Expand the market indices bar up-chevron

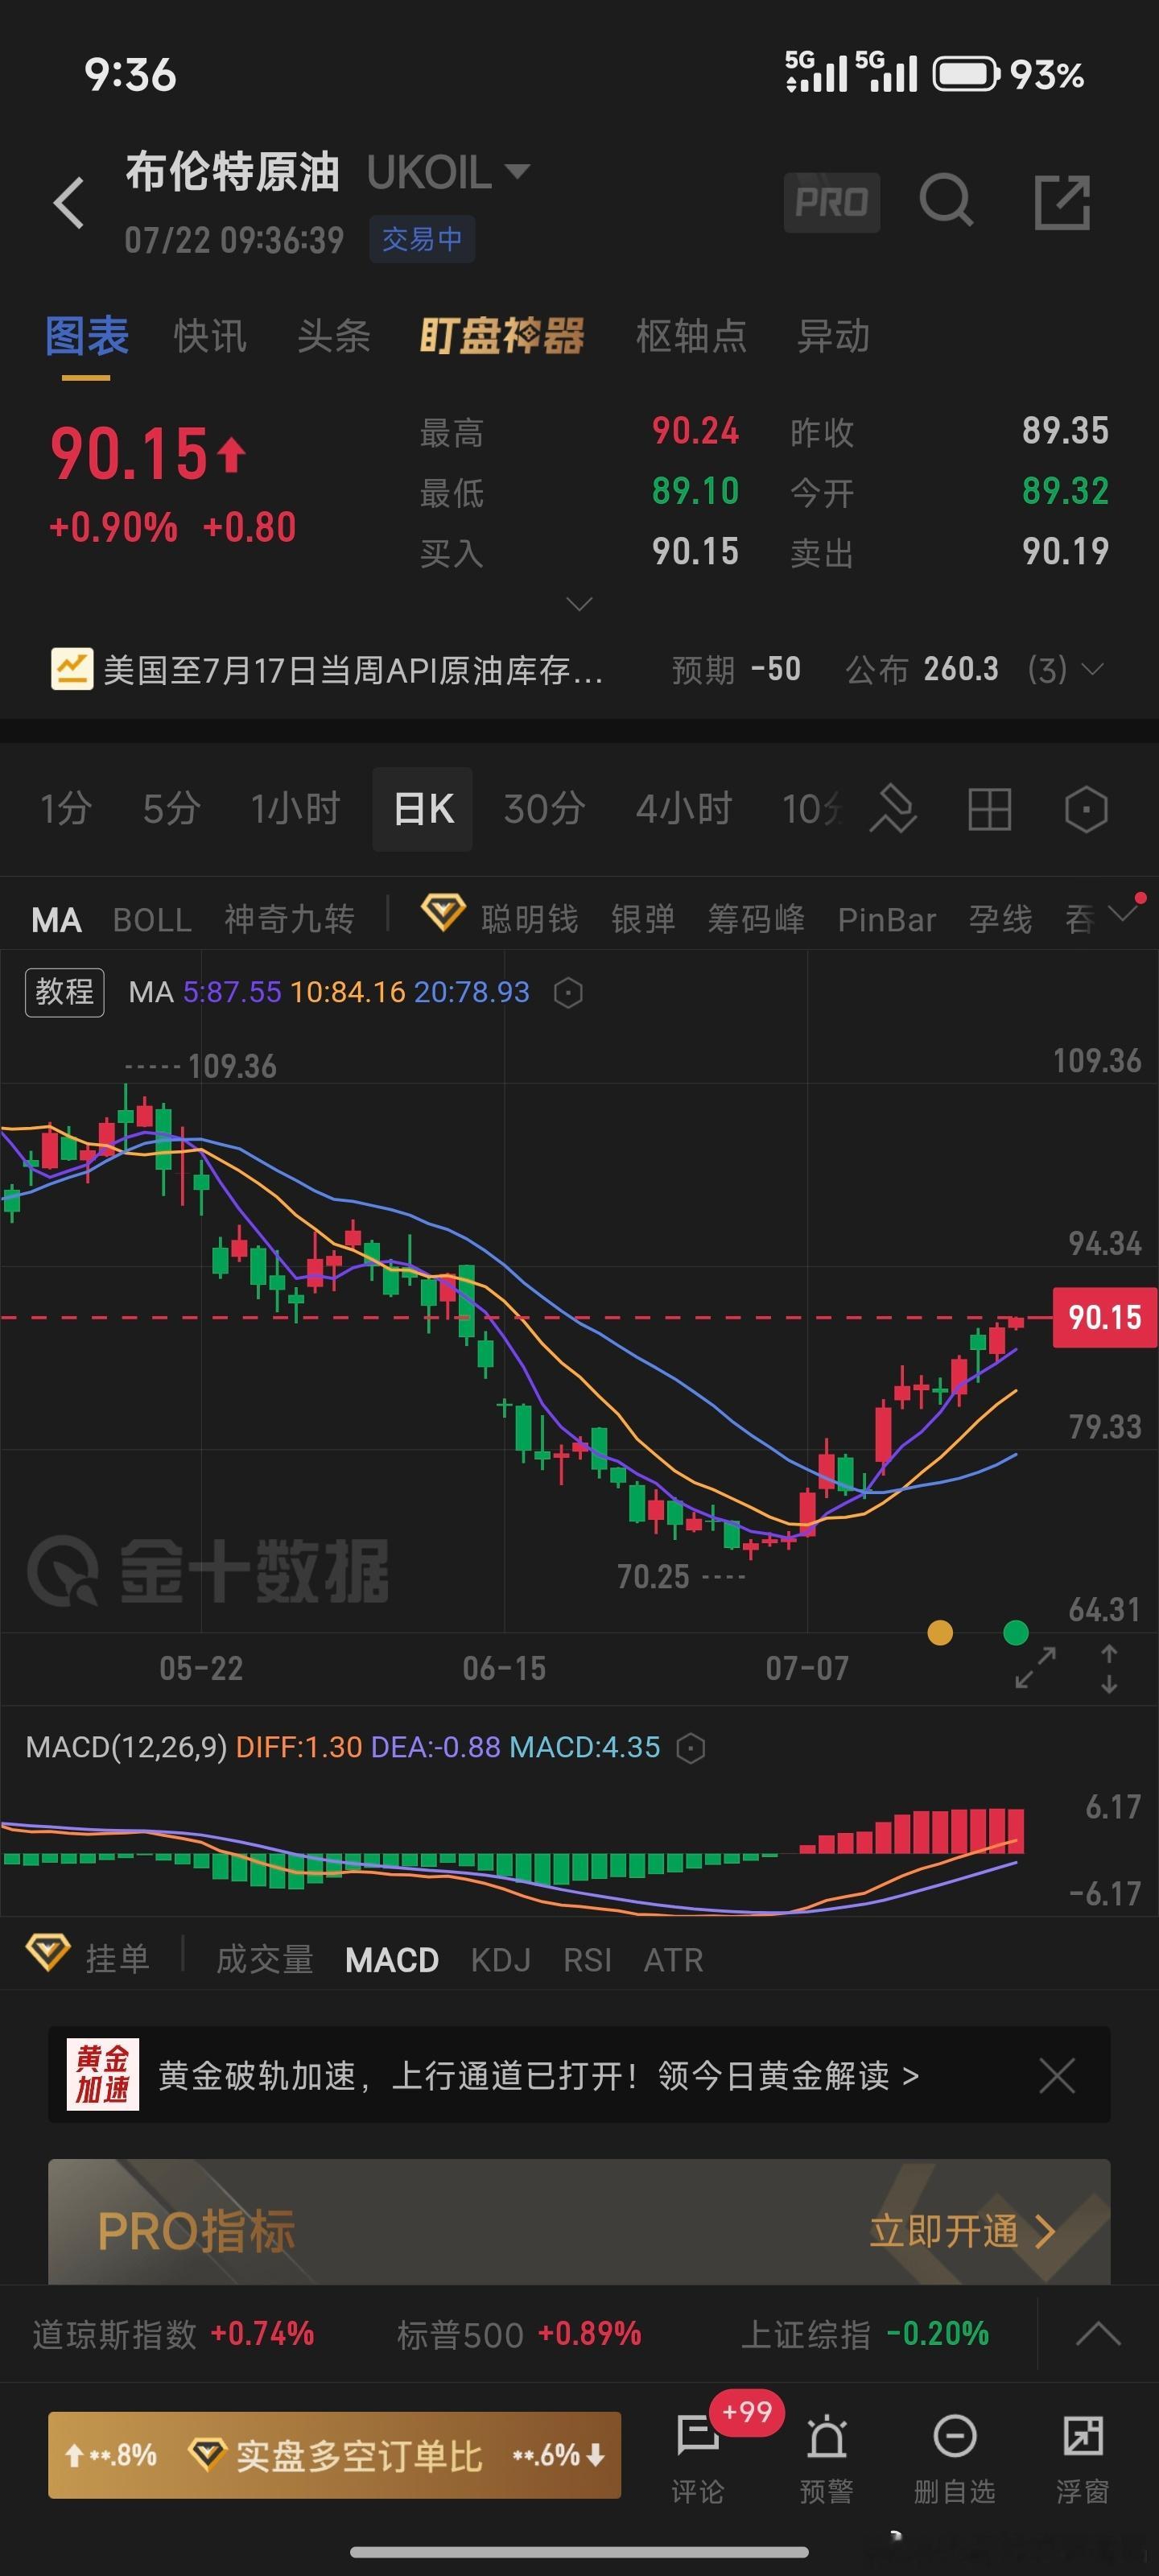pos(1098,2334)
